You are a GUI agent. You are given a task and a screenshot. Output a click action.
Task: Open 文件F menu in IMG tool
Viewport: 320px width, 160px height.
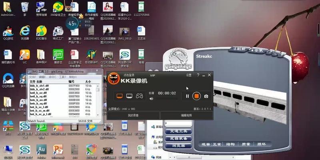pos(32,77)
